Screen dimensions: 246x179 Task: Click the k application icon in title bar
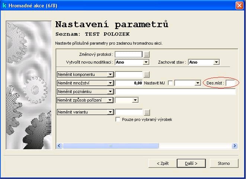(4, 6)
